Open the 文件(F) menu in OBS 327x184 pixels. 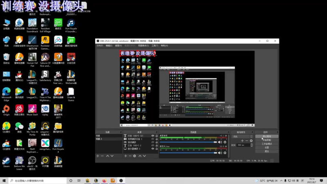tap(100, 46)
